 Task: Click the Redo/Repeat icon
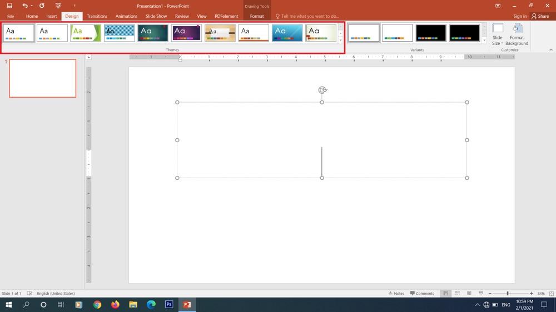click(42, 6)
